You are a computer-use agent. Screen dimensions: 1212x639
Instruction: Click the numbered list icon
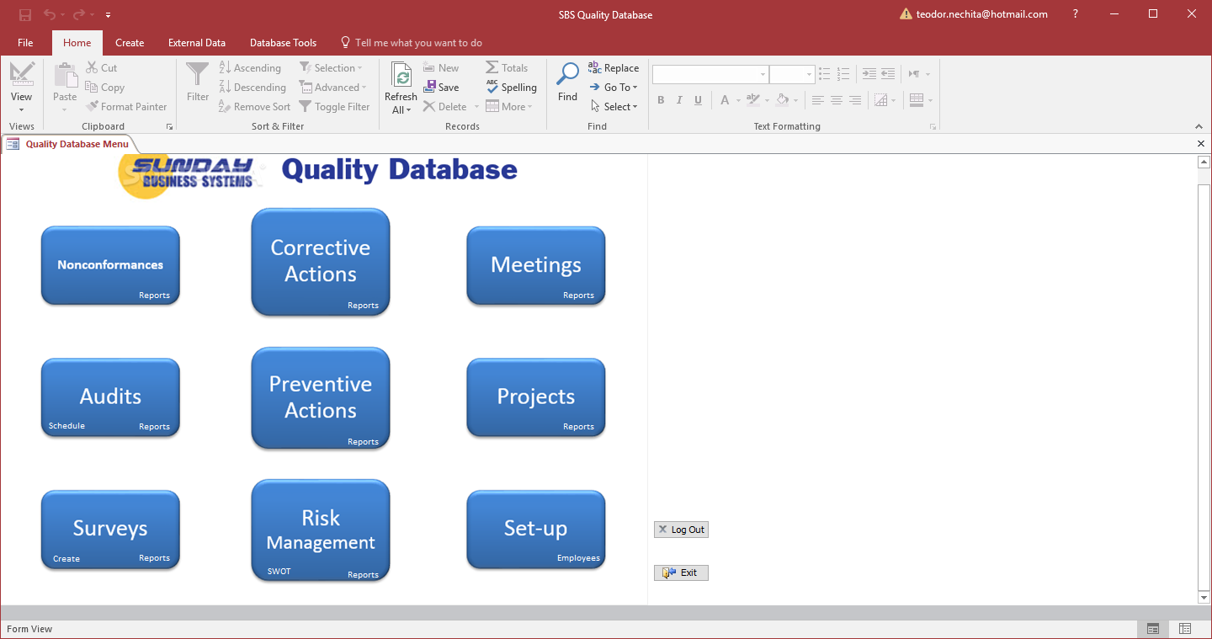tap(843, 74)
